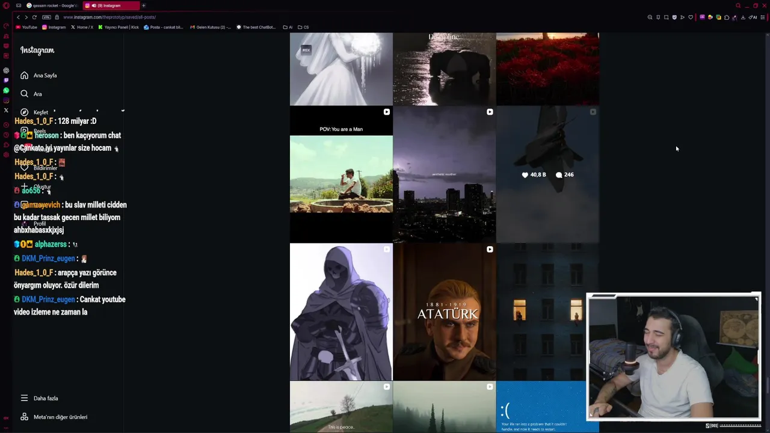Viewport: 770px width, 433px height.
Task: Switch to the qassam rocket Google tab
Action: (52, 5)
